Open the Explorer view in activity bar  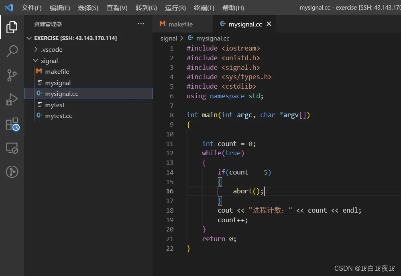pos(12,27)
